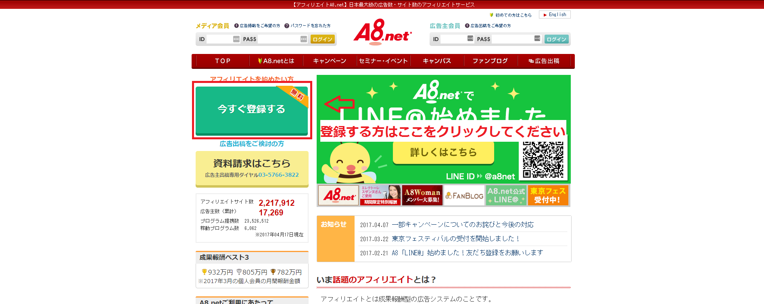Open the A8.netとは menu item
The image size is (764, 304).
(276, 61)
